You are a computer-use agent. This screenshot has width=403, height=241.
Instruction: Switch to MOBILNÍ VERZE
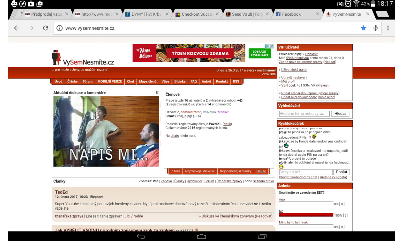pos(110,81)
